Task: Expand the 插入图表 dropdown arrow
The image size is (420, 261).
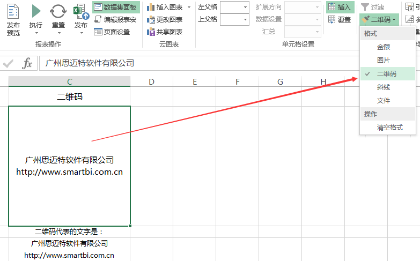Action: click(189, 7)
